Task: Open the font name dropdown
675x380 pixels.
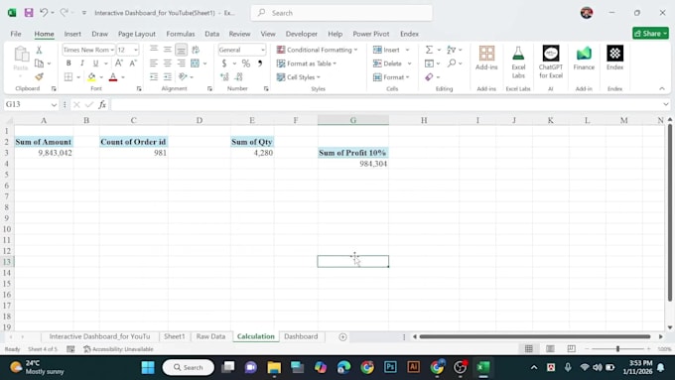Action: point(112,50)
